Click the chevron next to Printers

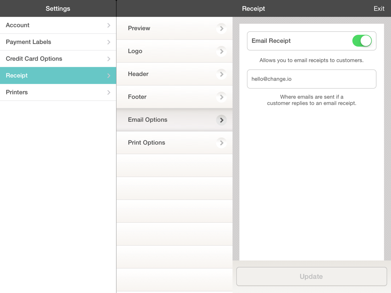109,92
